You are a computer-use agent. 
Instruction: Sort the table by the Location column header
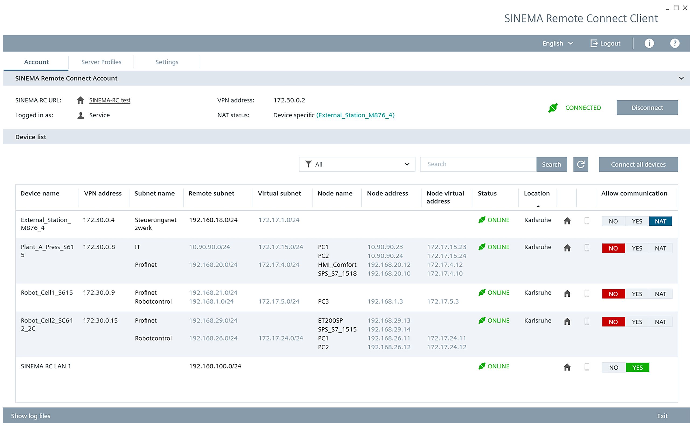pos(536,194)
